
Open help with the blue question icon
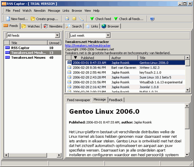[x=152, y=19]
